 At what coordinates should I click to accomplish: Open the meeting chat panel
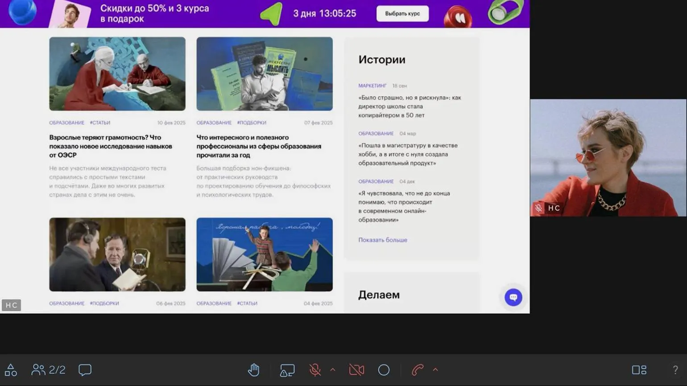85,370
